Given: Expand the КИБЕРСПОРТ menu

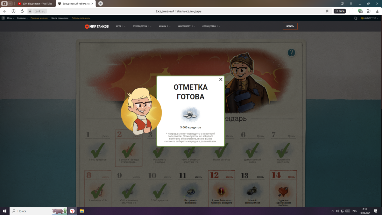Looking at the screenshot, I should [186, 26].
